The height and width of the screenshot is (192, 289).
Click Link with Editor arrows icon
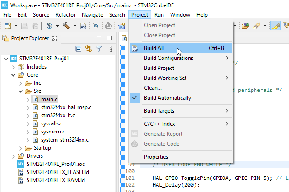pos(89,49)
